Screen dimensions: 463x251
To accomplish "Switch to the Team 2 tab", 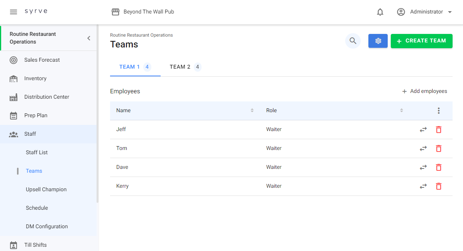I will (x=185, y=67).
